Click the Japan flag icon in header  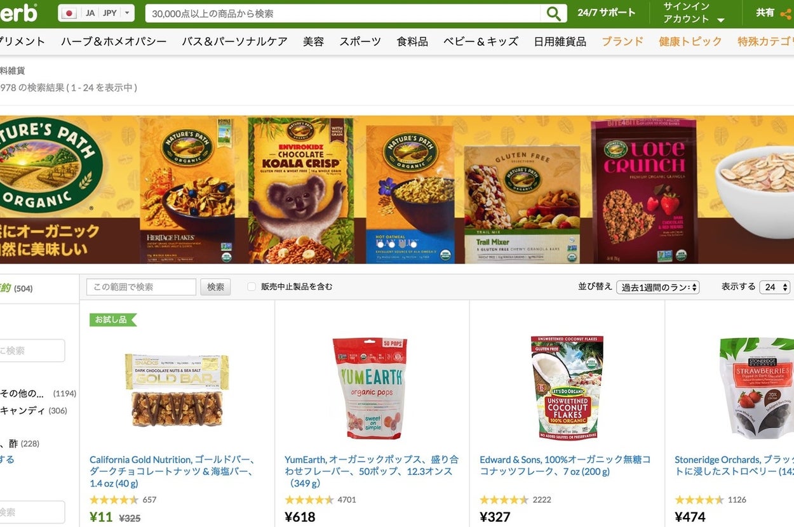(70, 13)
